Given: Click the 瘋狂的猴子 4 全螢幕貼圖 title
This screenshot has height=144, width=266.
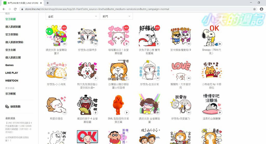Looking at the screenshot, I should (x=87, y=120).
